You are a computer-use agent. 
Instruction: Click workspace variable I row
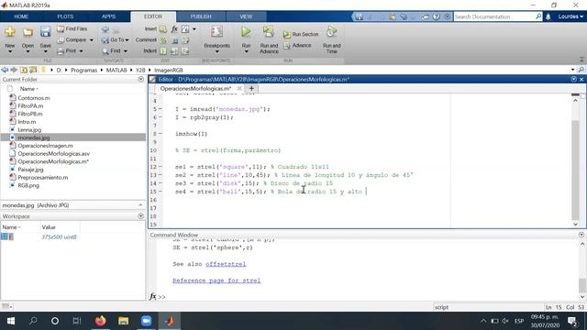point(39,236)
